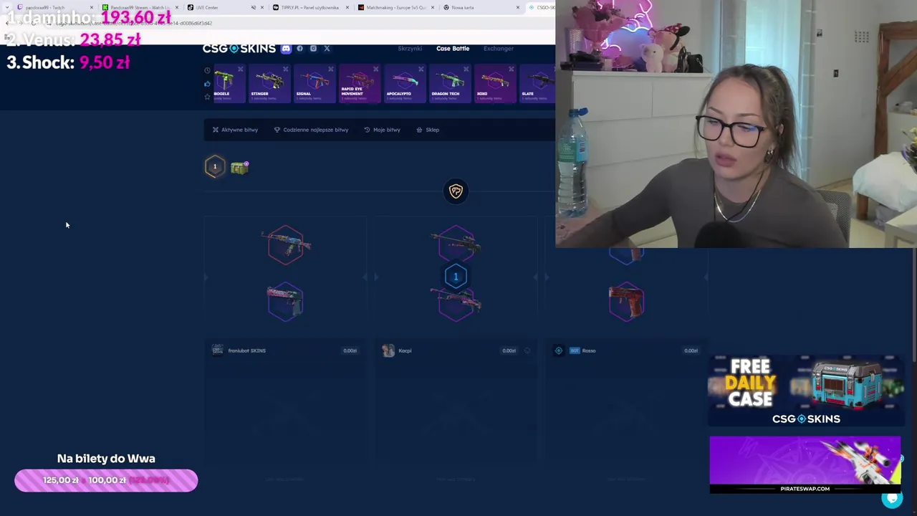Open the Exchanger navigation item

pyautogui.click(x=499, y=49)
